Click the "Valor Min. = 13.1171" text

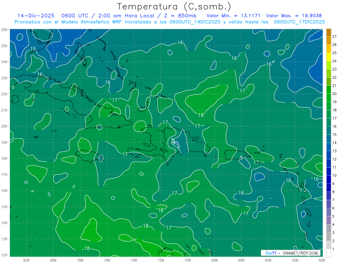point(234,16)
